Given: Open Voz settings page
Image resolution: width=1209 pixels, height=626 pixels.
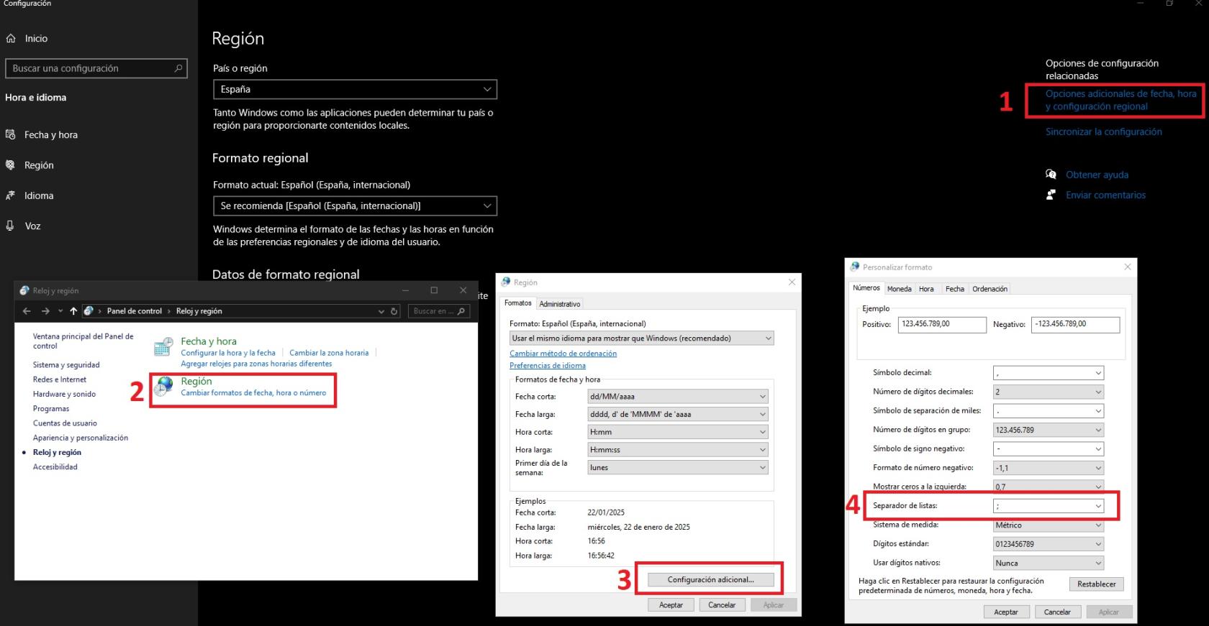Looking at the screenshot, I should [23, 226].
